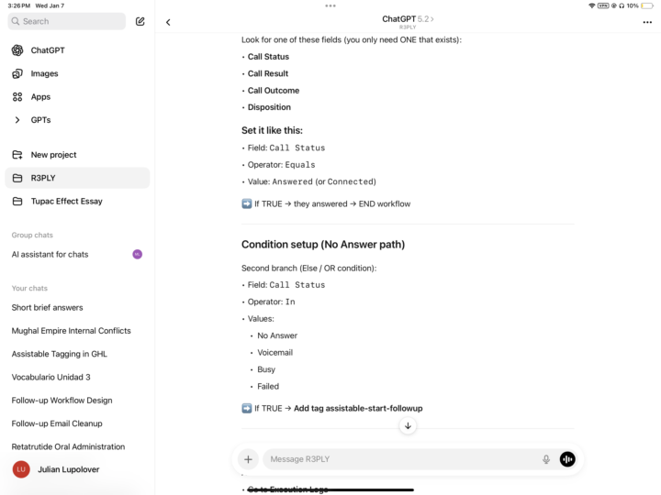Click the "Busy" value bullet
This screenshot has width=661, height=495.
pyautogui.click(x=266, y=369)
